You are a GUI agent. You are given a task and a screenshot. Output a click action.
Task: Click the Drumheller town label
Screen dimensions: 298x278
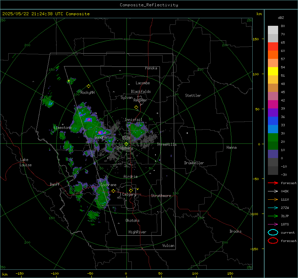pos(194,163)
